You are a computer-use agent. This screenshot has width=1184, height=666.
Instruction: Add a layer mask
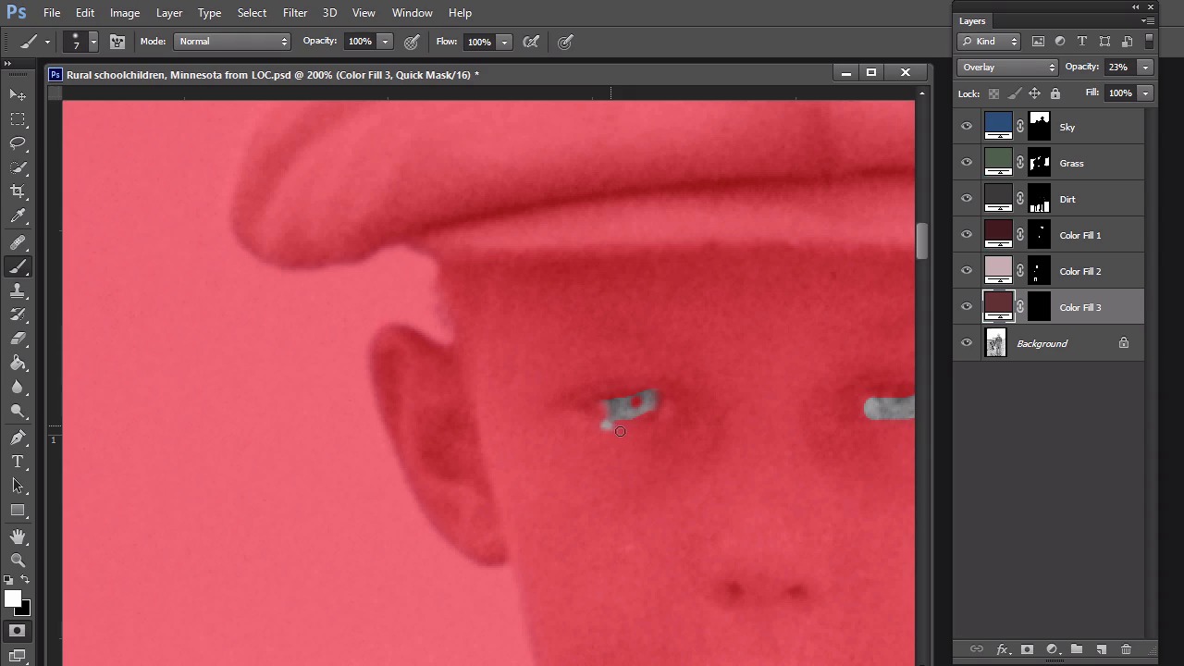[x=1027, y=649]
